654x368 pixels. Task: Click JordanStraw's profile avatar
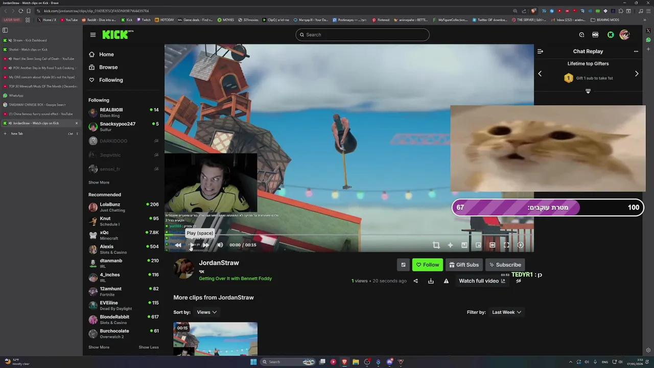tap(184, 268)
